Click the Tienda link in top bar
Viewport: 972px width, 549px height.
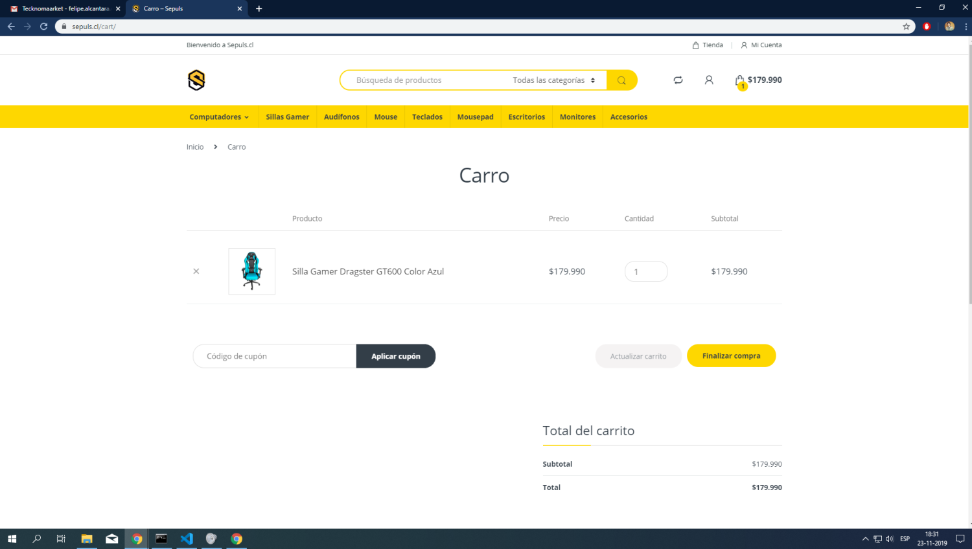(x=708, y=45)
